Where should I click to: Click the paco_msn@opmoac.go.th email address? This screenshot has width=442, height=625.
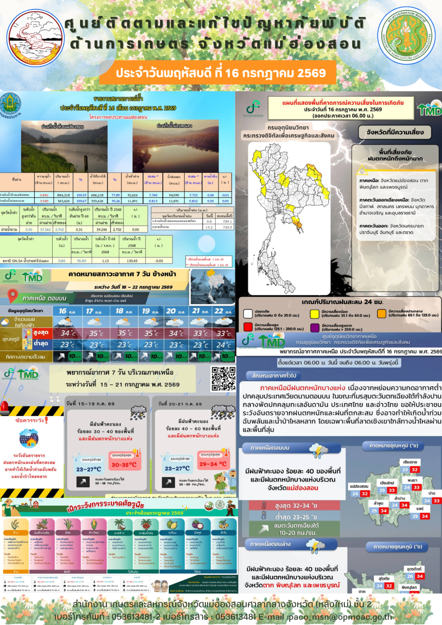[x=339, y=617]
